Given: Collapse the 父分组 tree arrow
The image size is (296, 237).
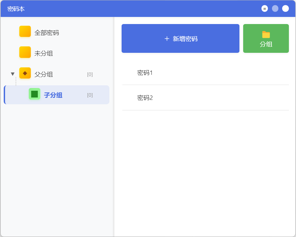Looking at the screenshot, I should click(x=13, y=74).
